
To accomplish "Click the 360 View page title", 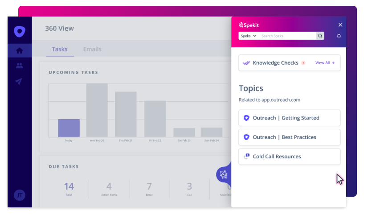I will tap(59, 29).
